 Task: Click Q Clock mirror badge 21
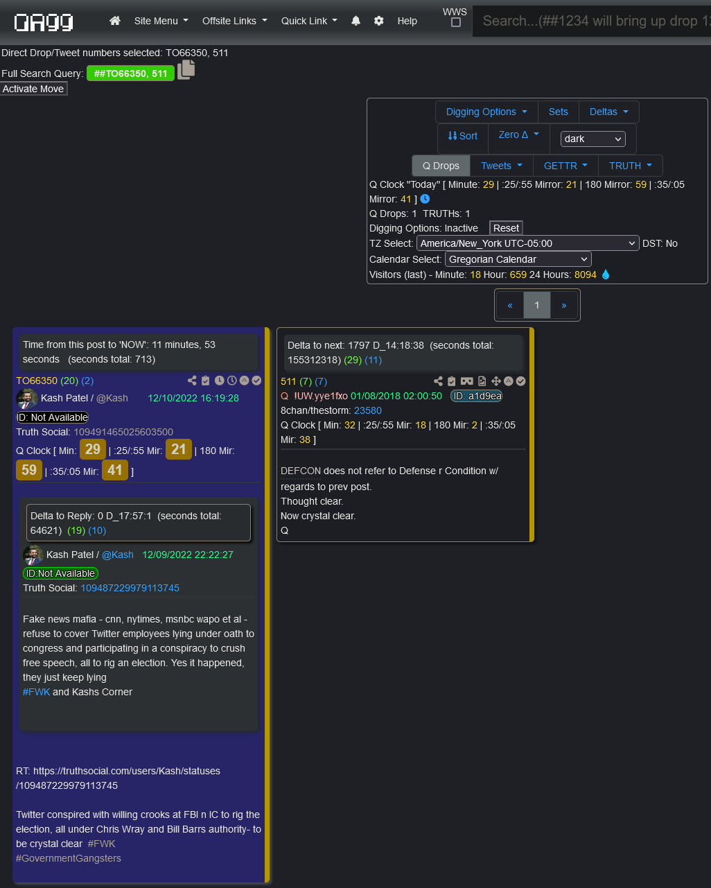tap(179, 449)
